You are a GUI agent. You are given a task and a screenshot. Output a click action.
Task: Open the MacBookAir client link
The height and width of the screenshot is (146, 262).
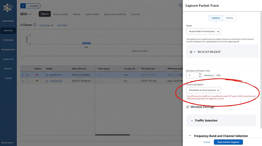coord(56,75)
